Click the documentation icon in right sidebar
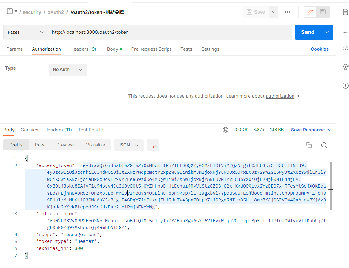The image size is (349, 268). point(346,12)
